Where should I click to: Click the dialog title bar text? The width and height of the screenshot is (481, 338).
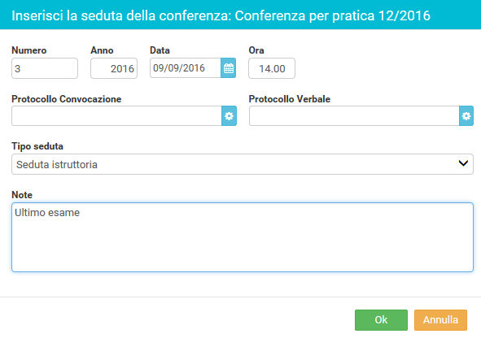(x=221, y=15)
